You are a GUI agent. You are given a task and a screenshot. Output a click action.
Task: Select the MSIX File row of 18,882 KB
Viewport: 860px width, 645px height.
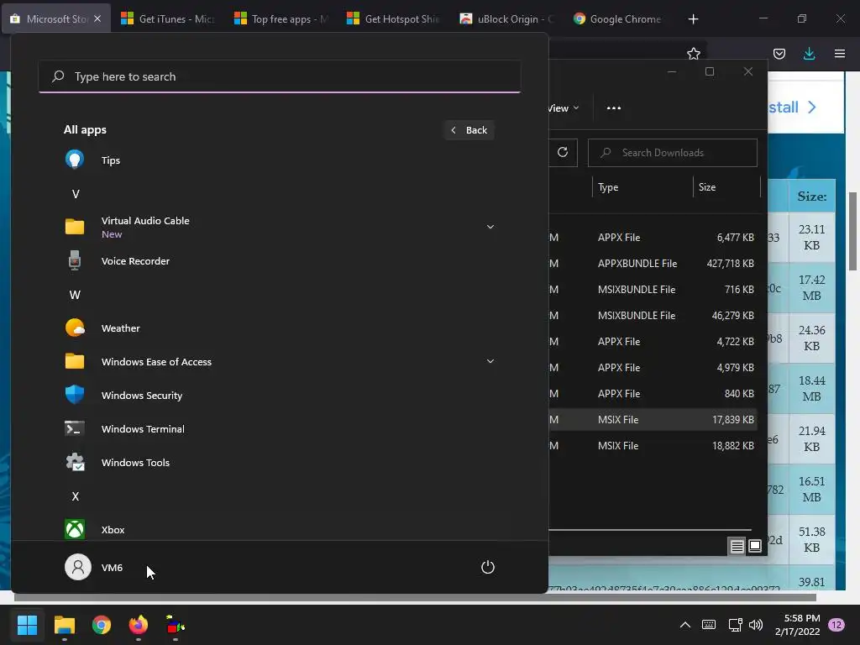pos(653,445)
